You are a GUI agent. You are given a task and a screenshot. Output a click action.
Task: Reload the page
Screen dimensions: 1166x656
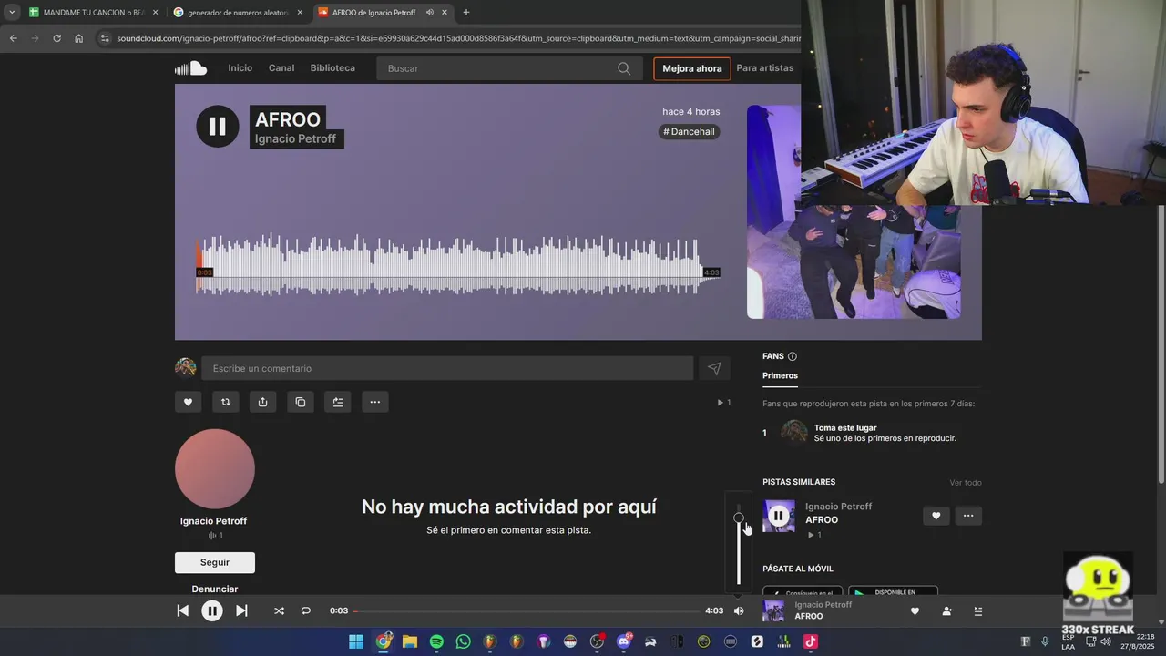[56, 38]
